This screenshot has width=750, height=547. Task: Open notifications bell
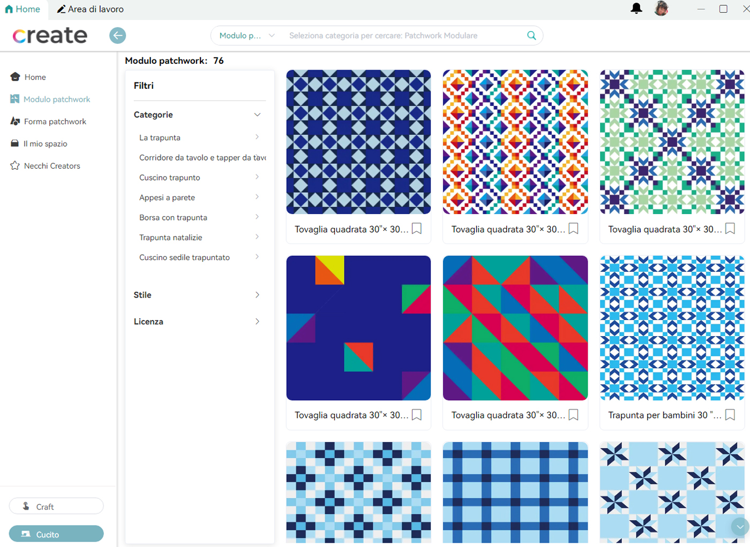click(x=636, y=9)
